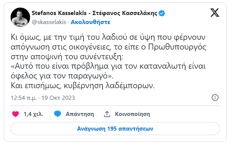Click the share upload arrow icon
This screenshot has width=239, height=149.
click(107, 114)
